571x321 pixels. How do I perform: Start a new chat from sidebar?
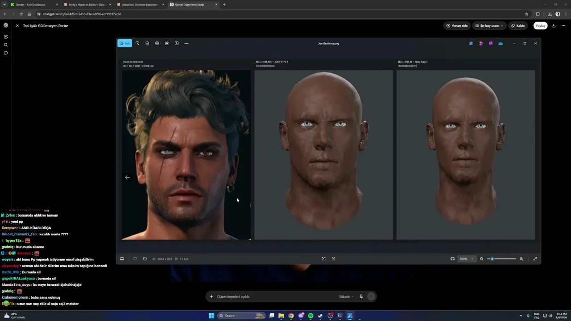(x=6, y=37)
